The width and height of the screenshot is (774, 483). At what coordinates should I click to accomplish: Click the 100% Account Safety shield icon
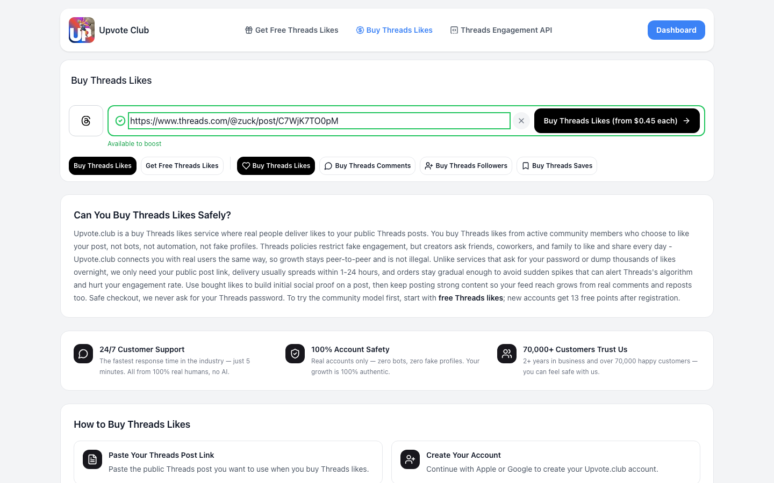coord(295,354)
